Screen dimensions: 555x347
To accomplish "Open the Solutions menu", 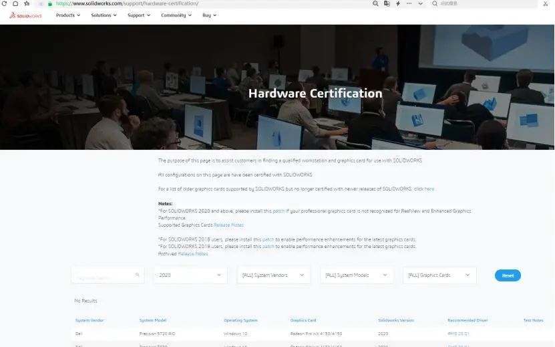I will pyautogui.click(x=104, y=15).
